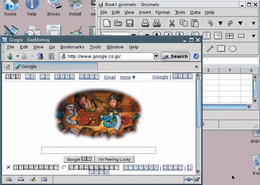Open SeaMonkey Bookmarks menu
The height and width of the screenshot is (185, 260).
(x=72, y=47)
